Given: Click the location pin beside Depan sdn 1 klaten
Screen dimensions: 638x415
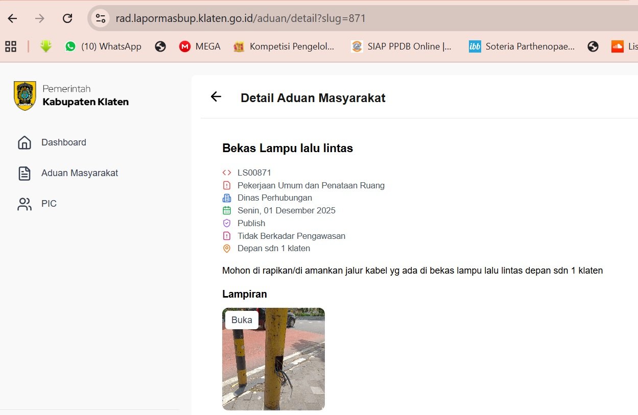Looking at the screenshot, I should pos(226,249).
